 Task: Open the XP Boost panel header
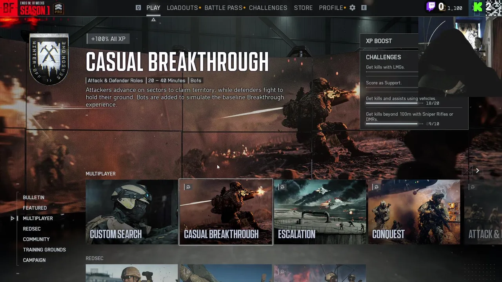[389, 41]
